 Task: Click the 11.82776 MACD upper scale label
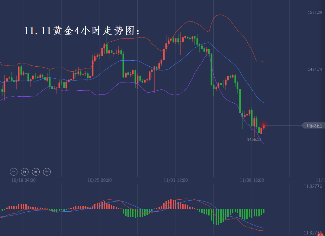pyautogui.click(x=313, y=187)
